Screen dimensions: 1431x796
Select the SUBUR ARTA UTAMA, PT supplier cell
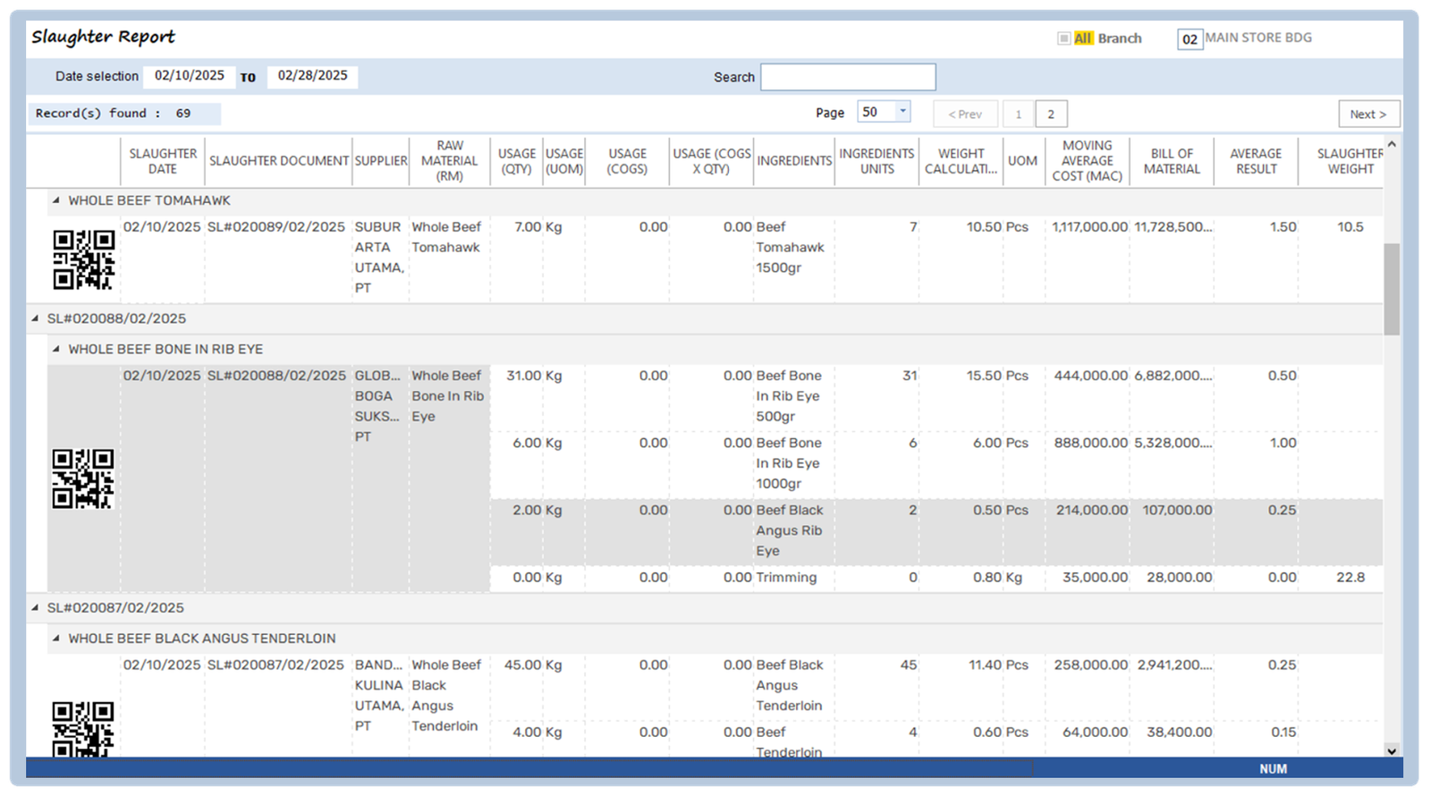pos(381,258)
